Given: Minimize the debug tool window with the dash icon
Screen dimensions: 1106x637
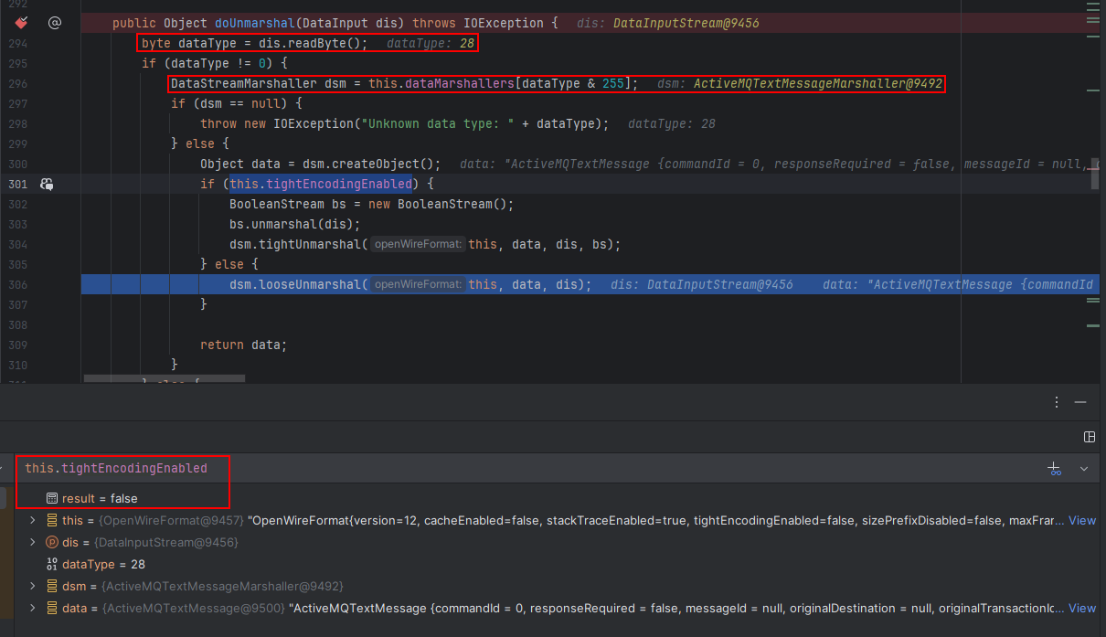Looking at the screenshot, I should click(x=1080, y=402).
